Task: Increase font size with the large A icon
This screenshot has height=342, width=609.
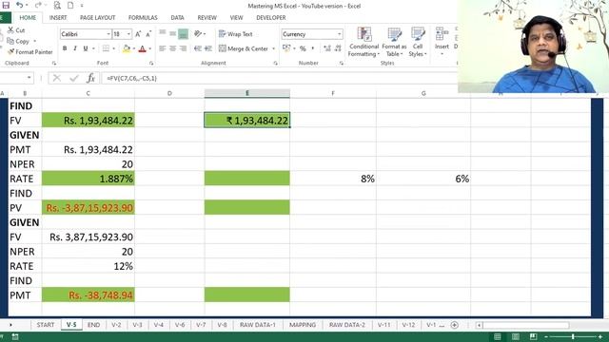Action: click(138, 34)
